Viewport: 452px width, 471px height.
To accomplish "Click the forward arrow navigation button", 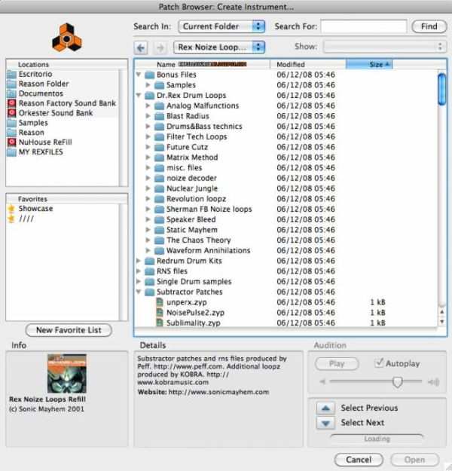I will tap(160, 47).
